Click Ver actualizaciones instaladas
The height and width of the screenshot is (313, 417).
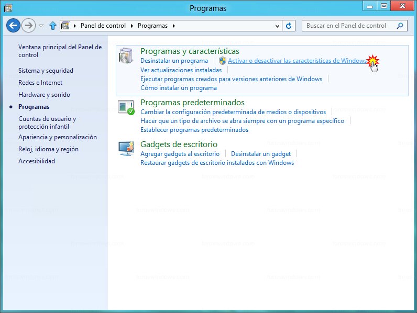181,70
